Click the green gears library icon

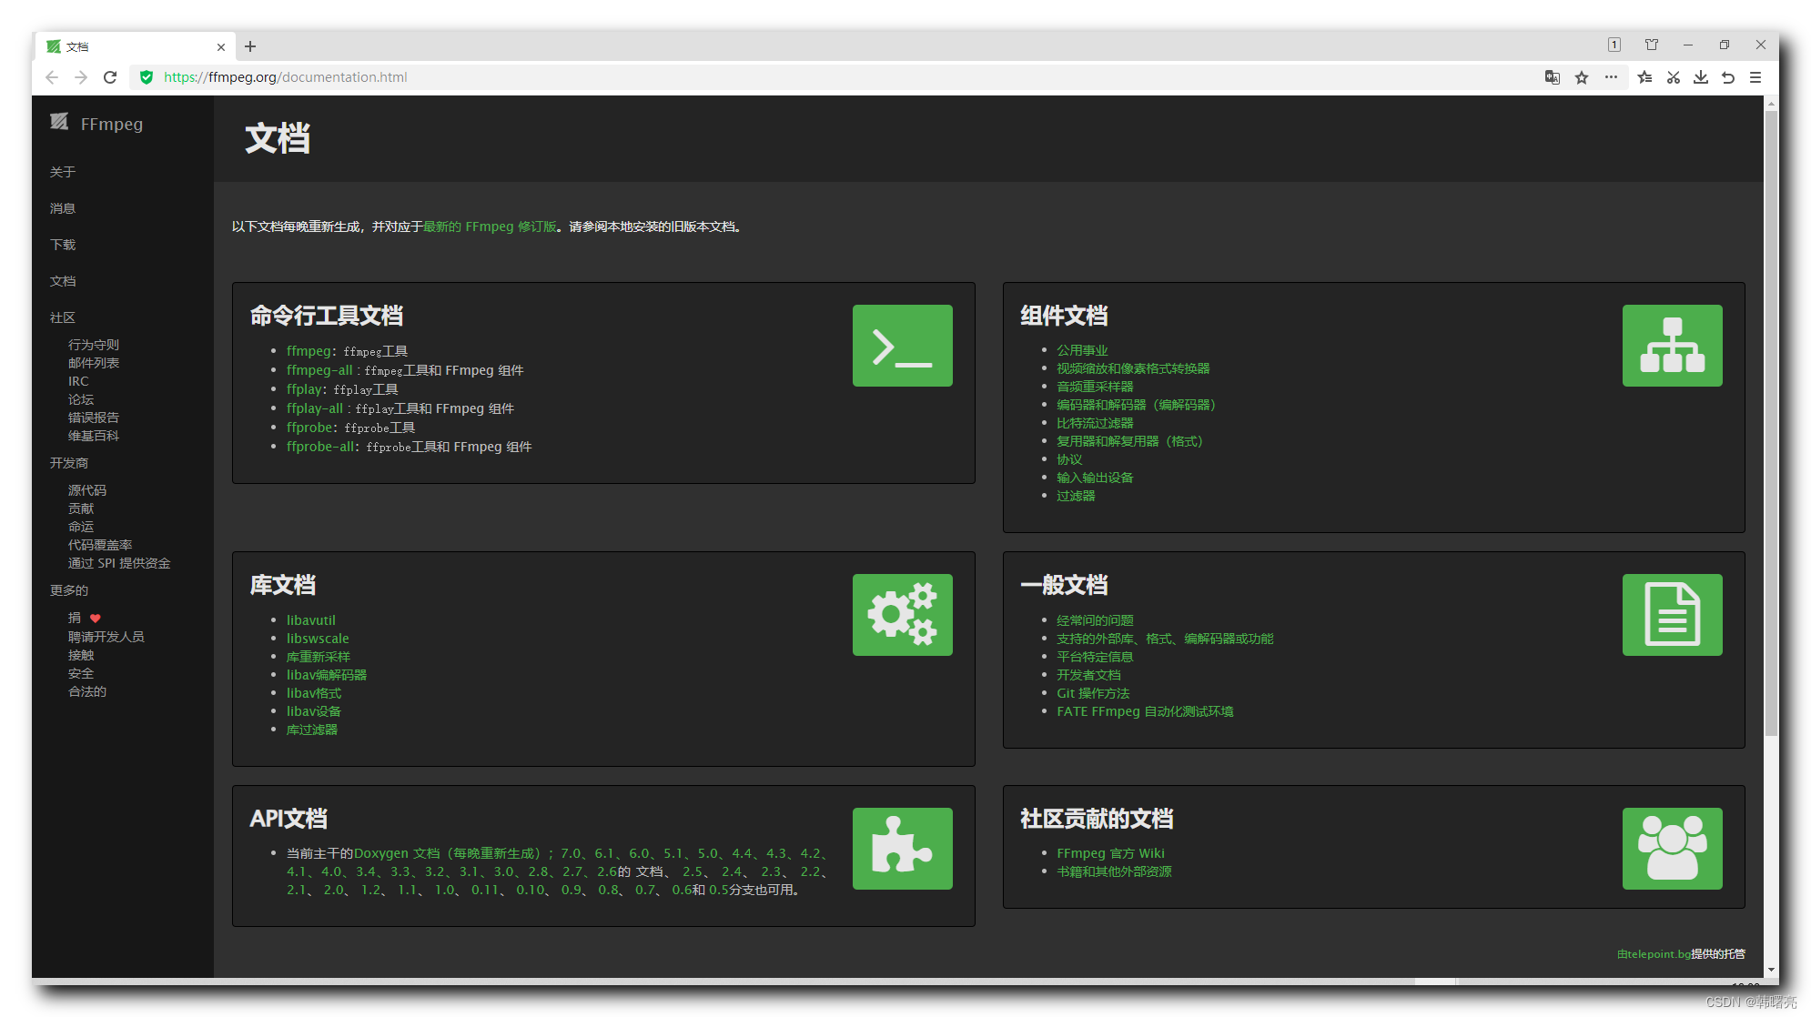(902, 615)
